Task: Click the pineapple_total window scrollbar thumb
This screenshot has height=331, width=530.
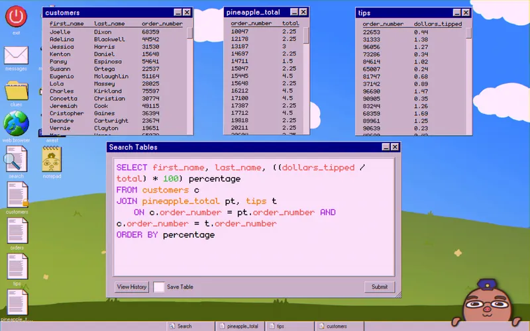Action: pyautogui.click(x=306, y=36)
